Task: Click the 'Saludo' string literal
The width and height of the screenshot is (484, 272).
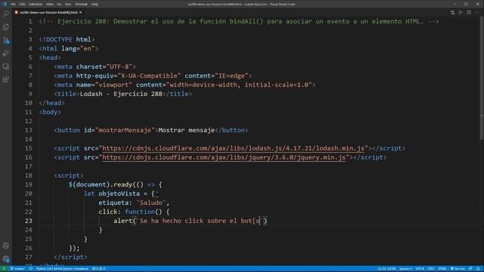Action: (151, 202)
